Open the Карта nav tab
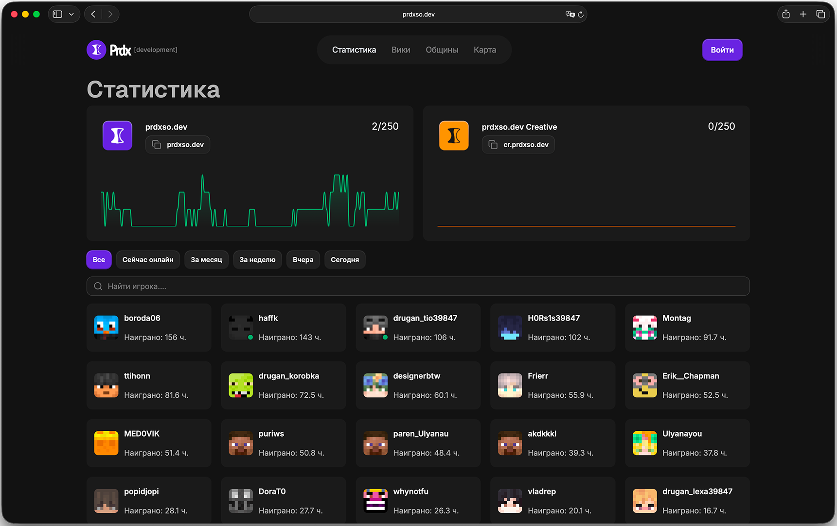The width and height of the screenshot is (837, 526). coord(485,50)
